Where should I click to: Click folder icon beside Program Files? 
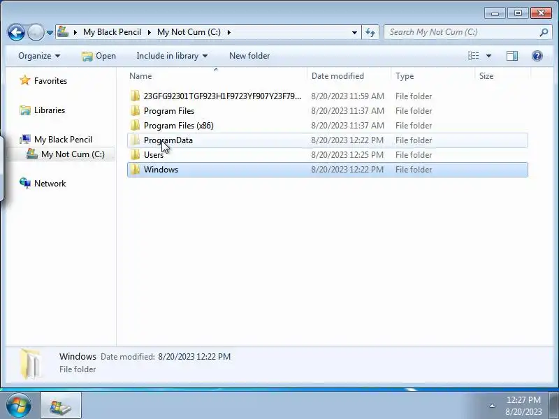point(135,110)
